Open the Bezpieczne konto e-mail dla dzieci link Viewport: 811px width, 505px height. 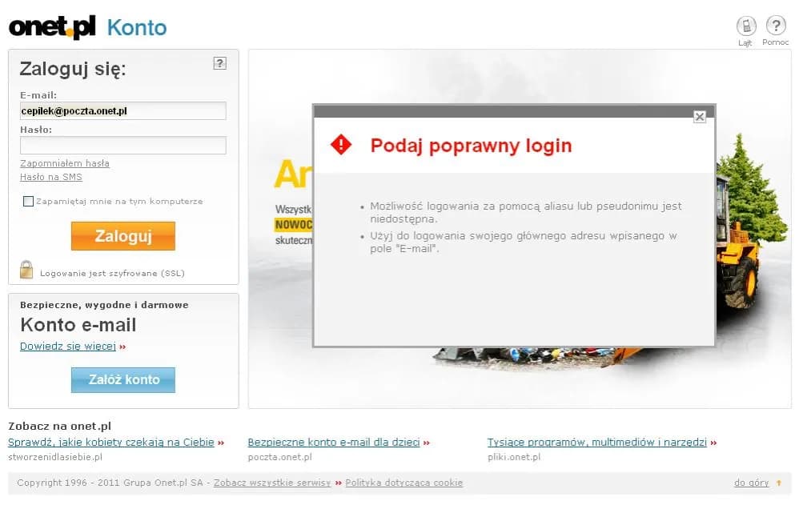[x=335, y=442]
